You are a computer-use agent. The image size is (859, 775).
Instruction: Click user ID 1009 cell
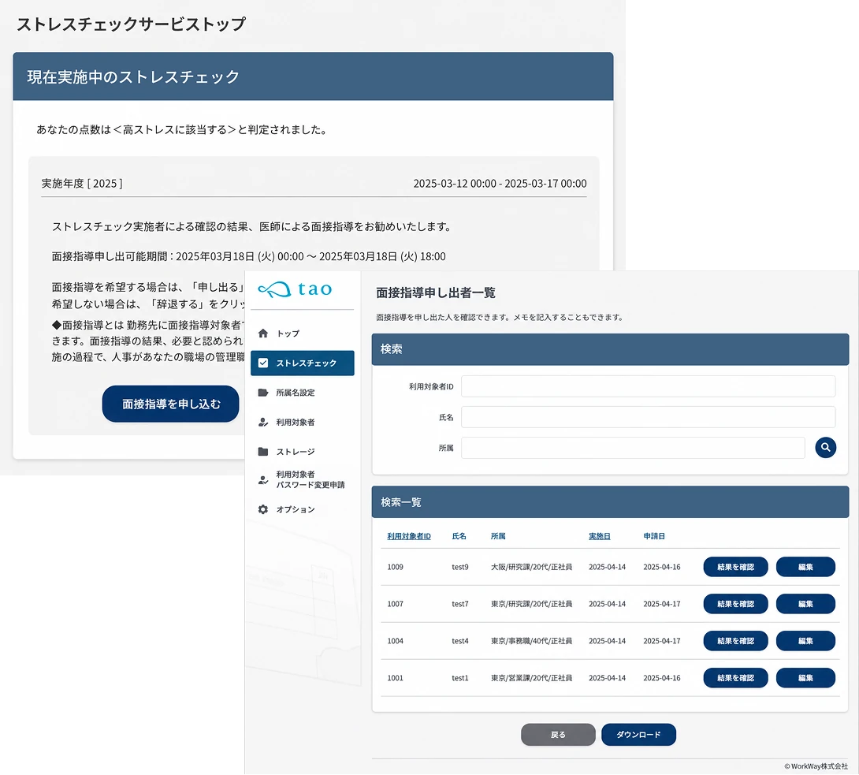[x=395, y=567]
